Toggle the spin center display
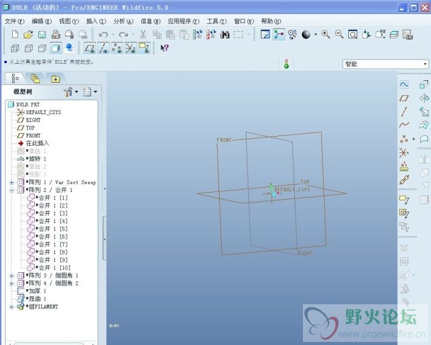Image resolution: width=431 pixels, height=345 pixels. 279,35
